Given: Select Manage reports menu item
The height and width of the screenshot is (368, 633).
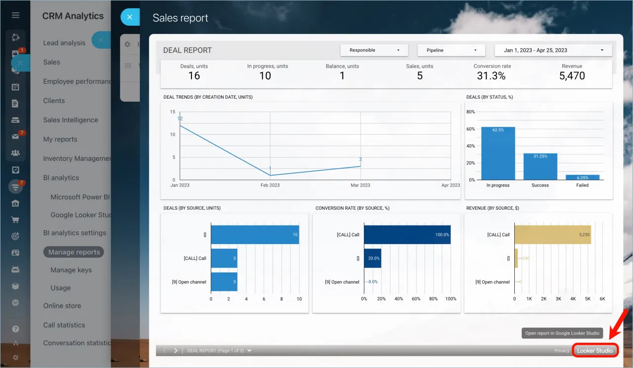Looking at the screenshot, I should (x=74, y=252).
